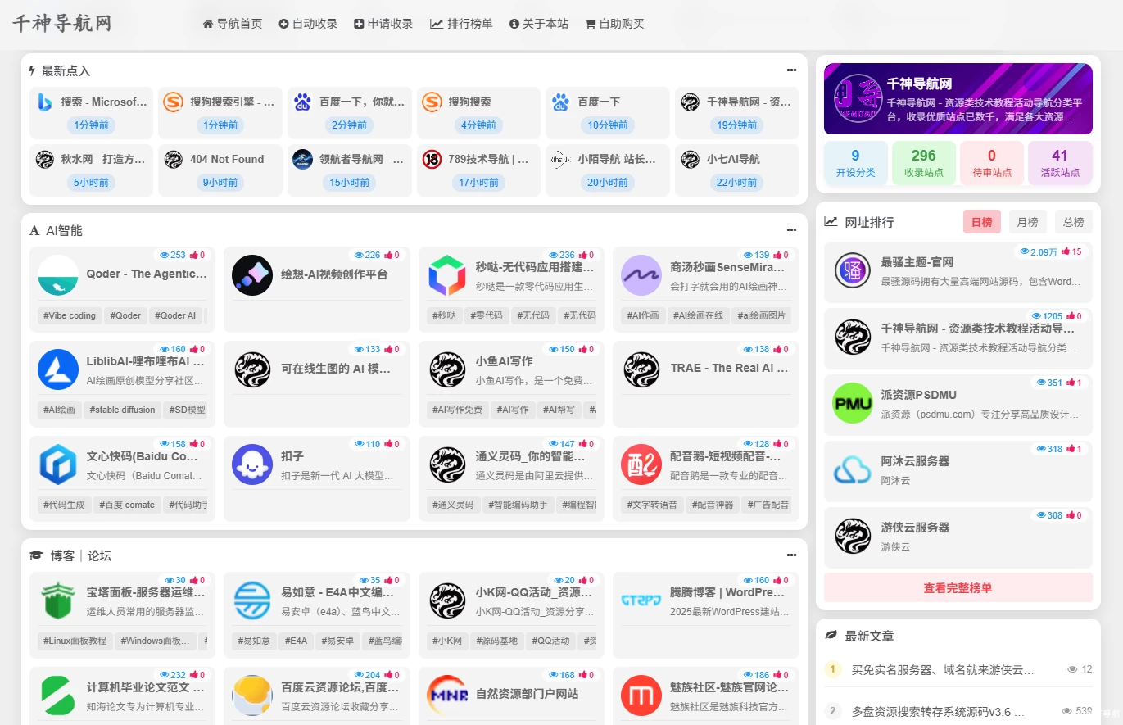Image resolution: width=1123 pixels, height=725 pixels.
Task: Click the 绘想 AI视频创作平台 logo icon
Action: click(251, 274)
